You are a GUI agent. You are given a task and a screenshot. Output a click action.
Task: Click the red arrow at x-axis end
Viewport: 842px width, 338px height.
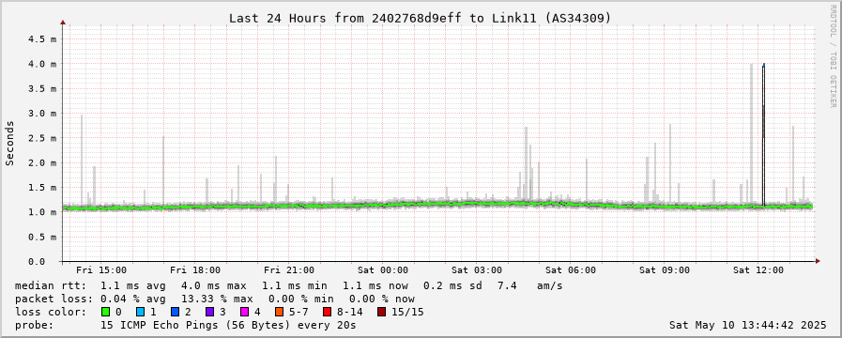818,261
